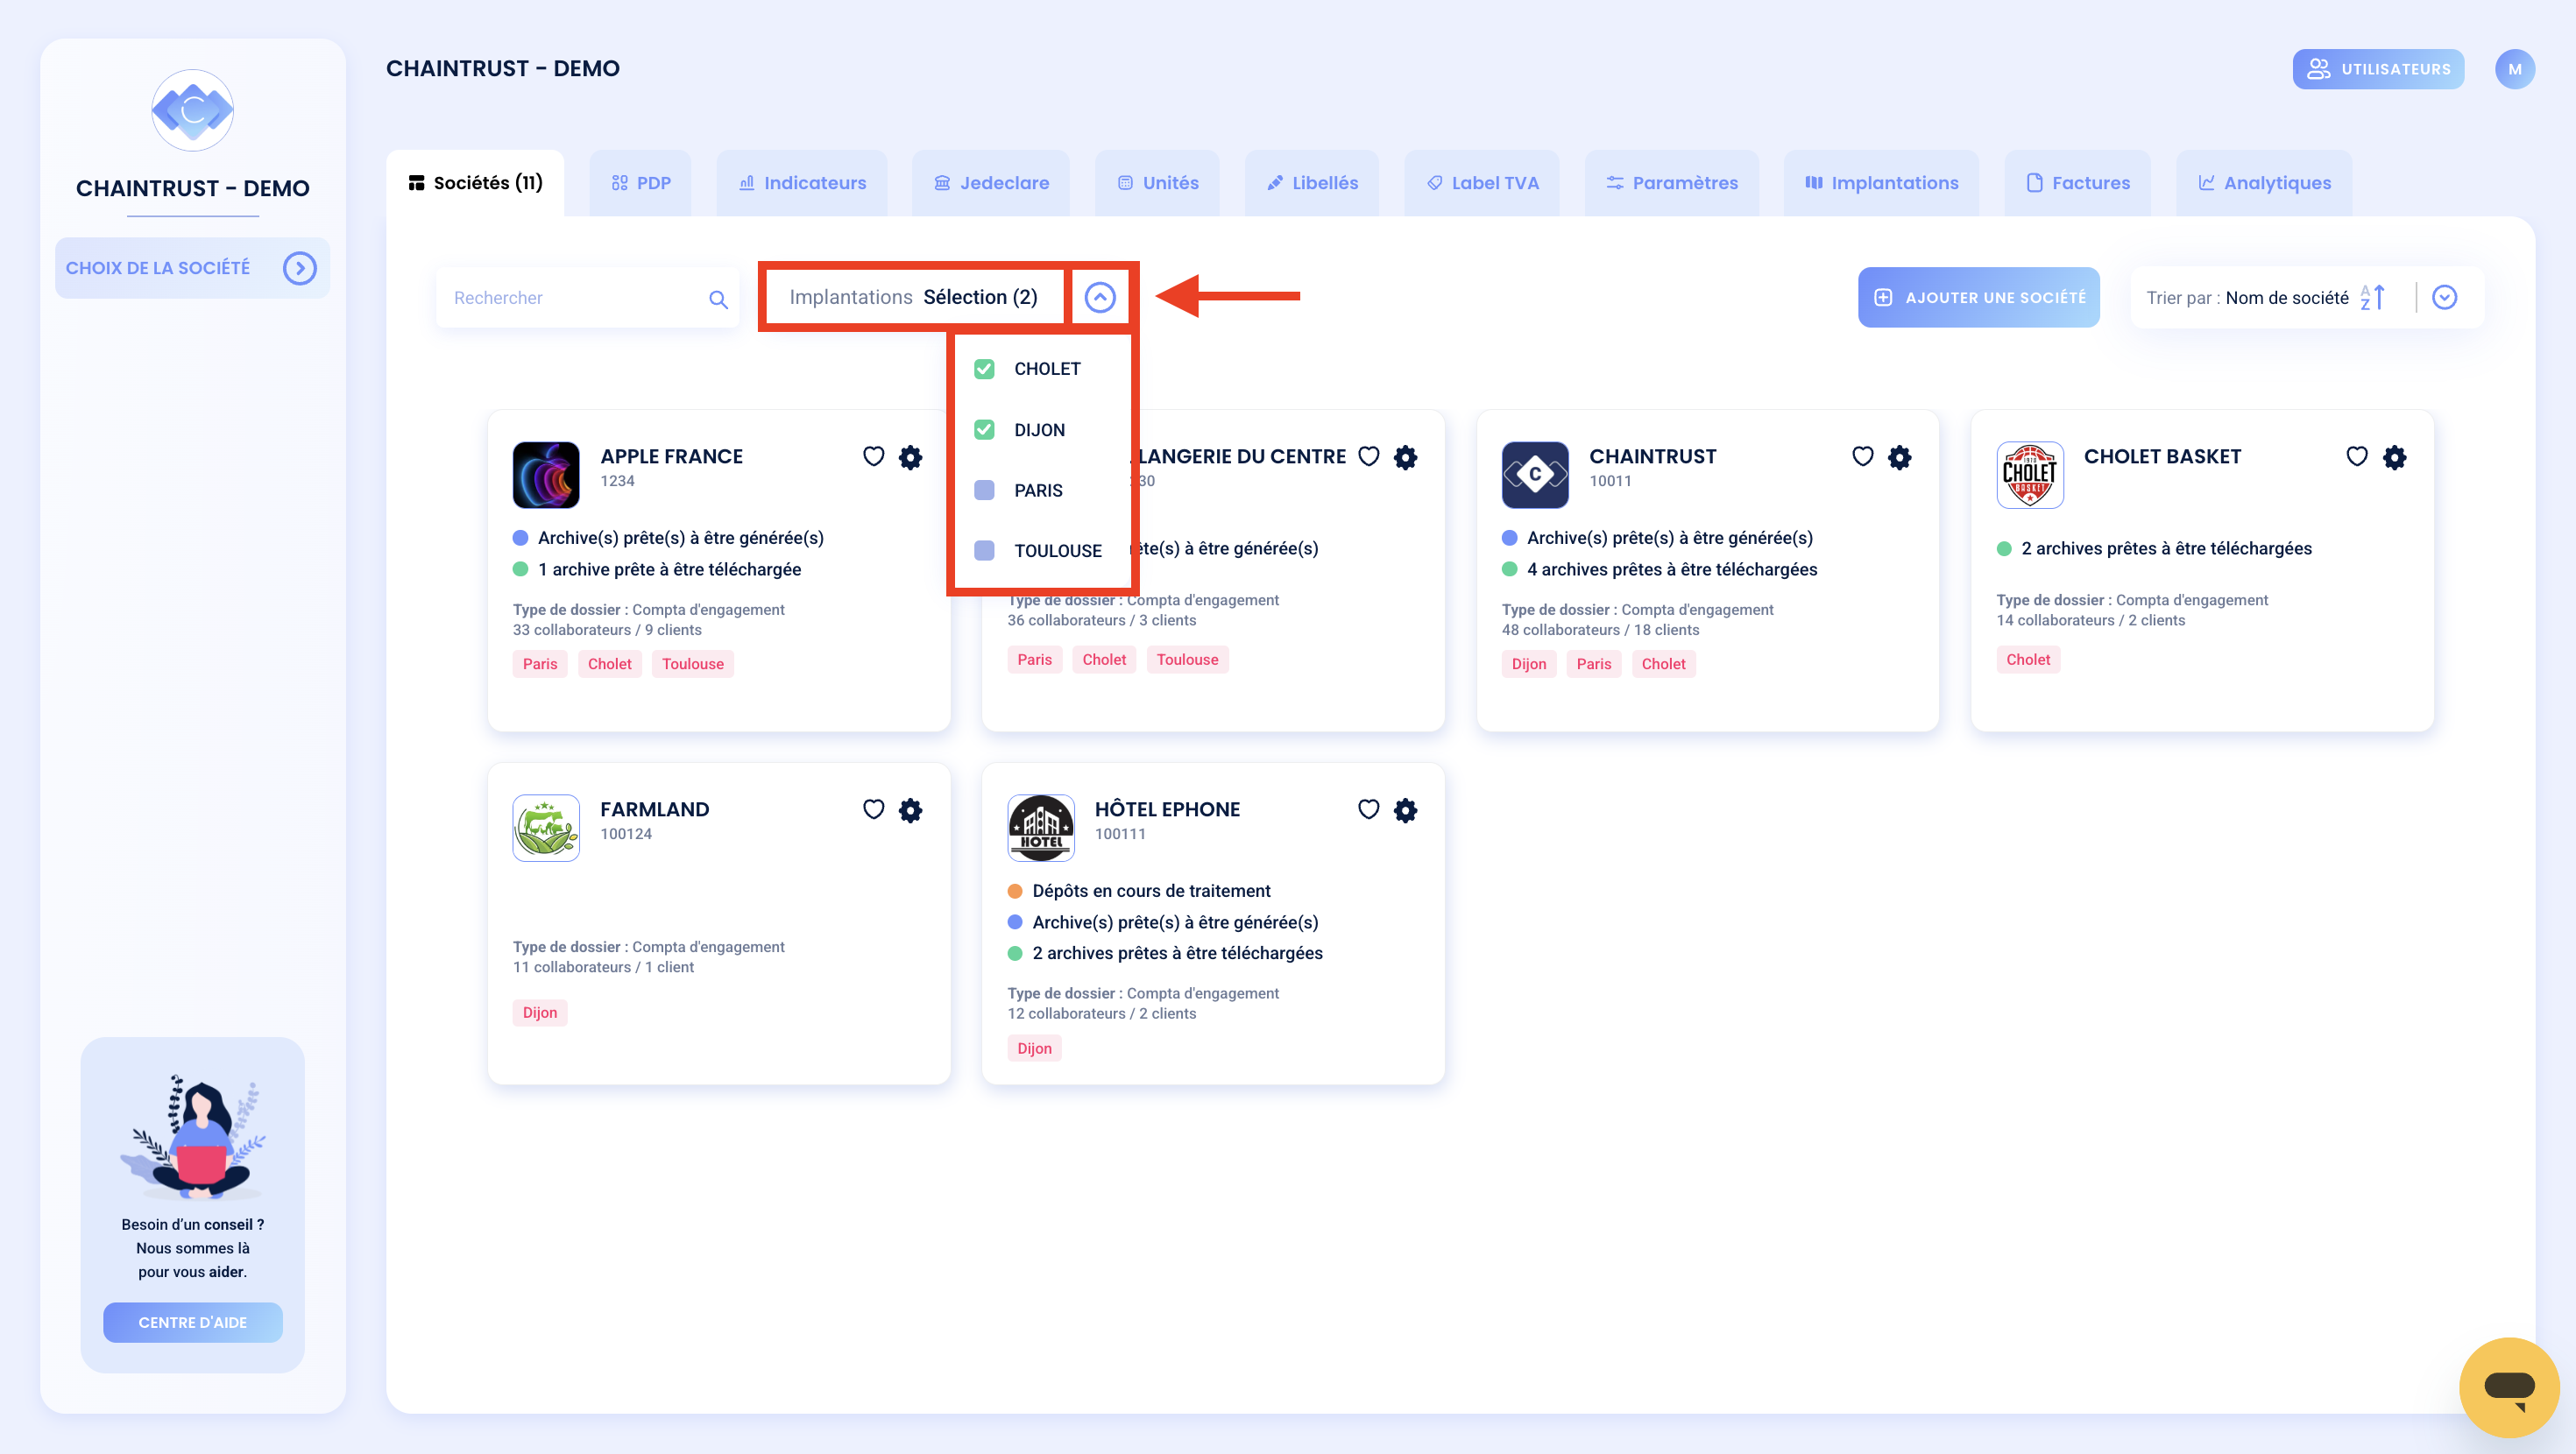
Task: Open the Centre d'aide button
Action: click(192, 1322)
